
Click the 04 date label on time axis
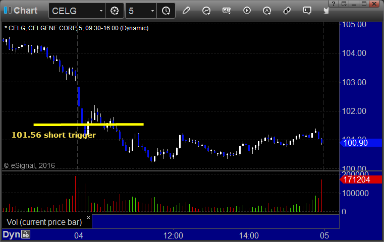(x=79, y=235)
